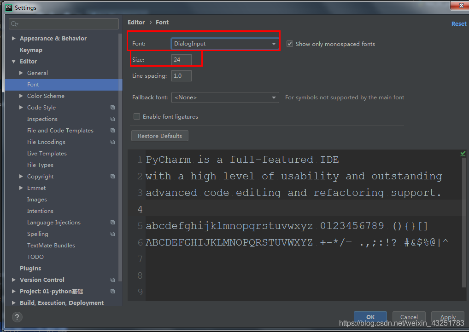The width and height of the screenshot is (469, 332).
Task: Click the green checkmark in the preview editor
Action: [463, 154]
